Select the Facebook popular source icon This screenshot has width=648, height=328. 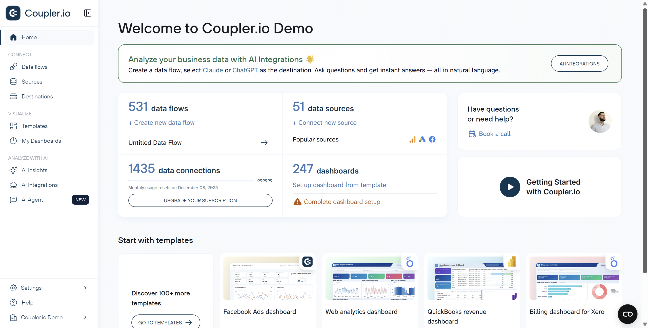pyautogui.click(x=432, y=139)
